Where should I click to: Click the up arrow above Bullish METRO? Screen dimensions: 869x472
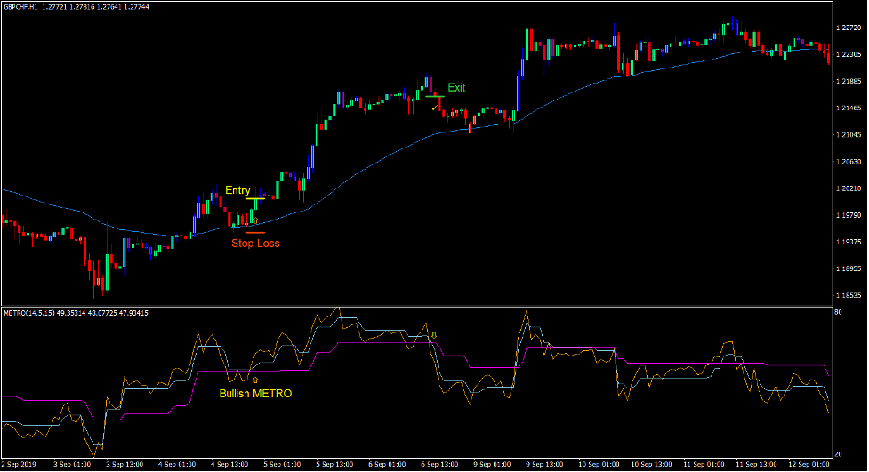pos(255,379)
